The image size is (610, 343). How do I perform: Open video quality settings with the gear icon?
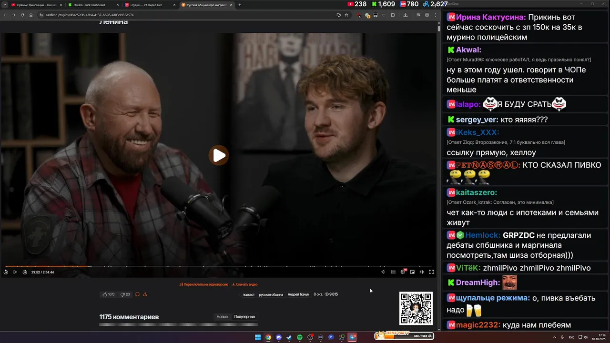403,272
